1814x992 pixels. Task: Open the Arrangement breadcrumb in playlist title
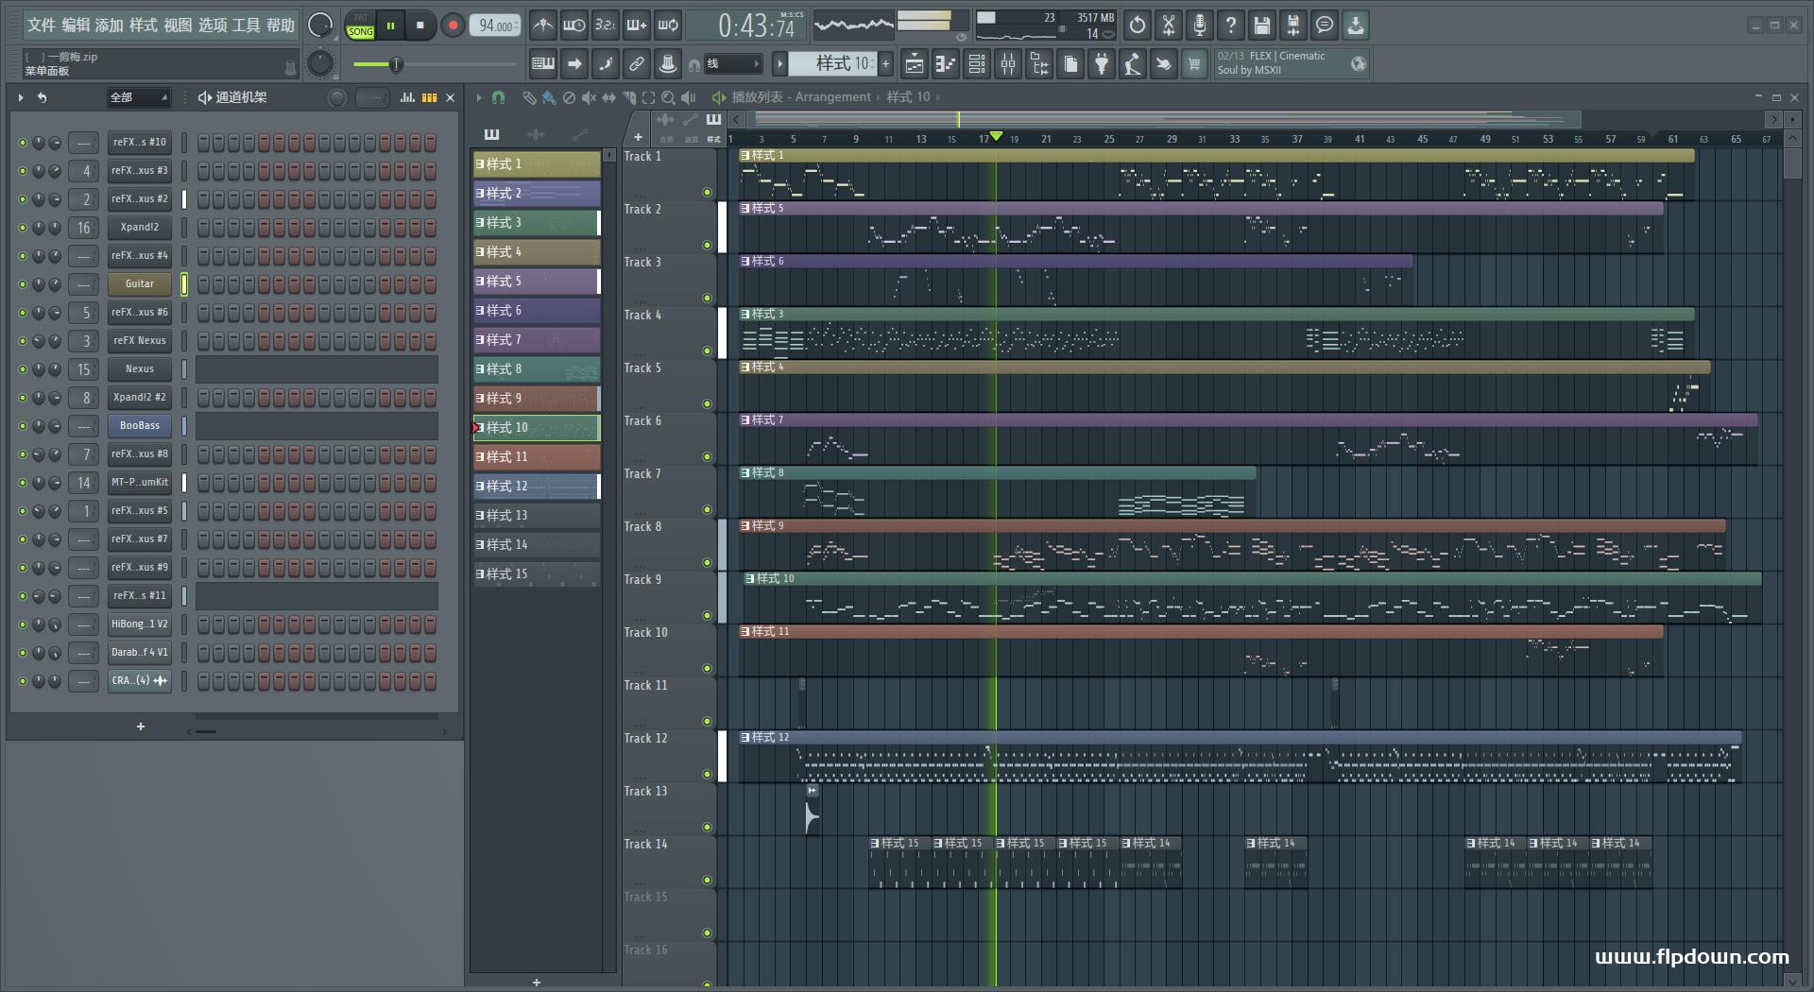[832, 97]
